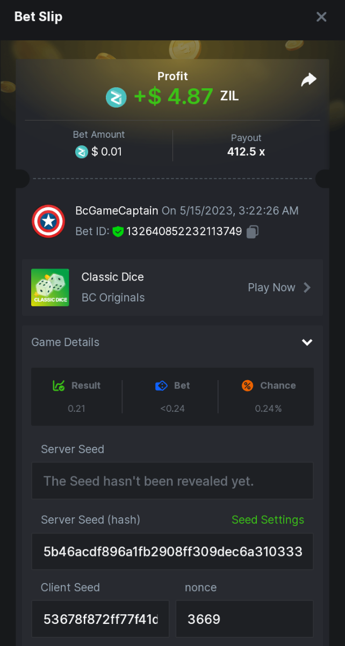Click the Server Seed field
This screenshot has height=646, width=345.
coord(172,481)
